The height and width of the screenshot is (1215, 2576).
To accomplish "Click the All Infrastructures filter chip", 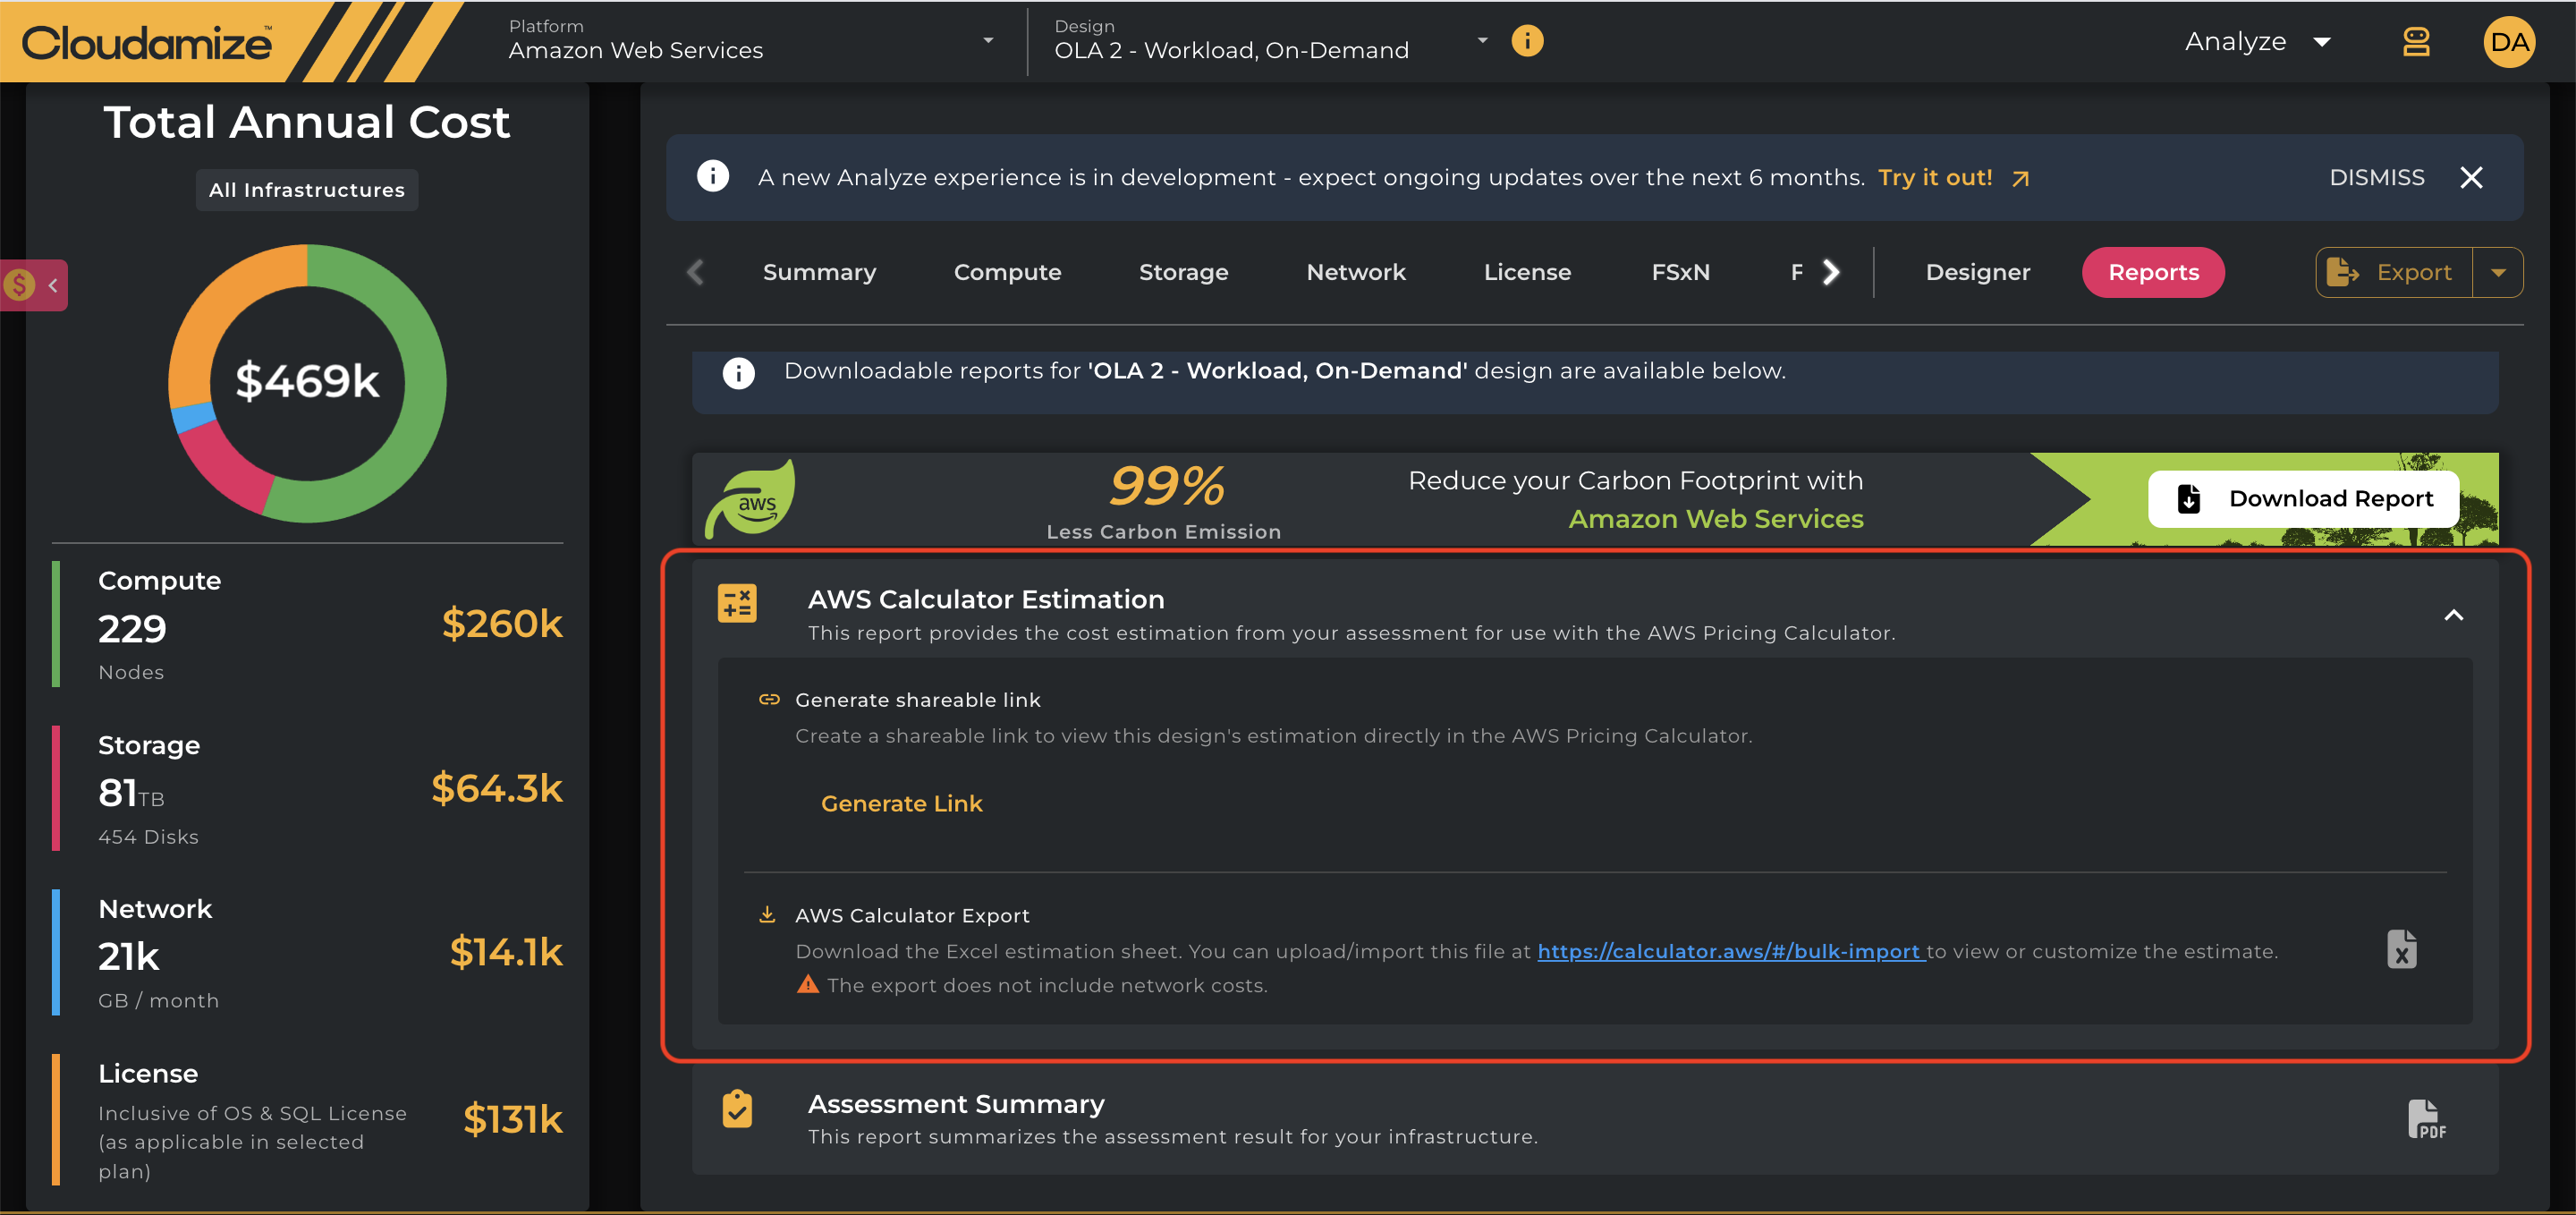I will (x=307, y=190).
